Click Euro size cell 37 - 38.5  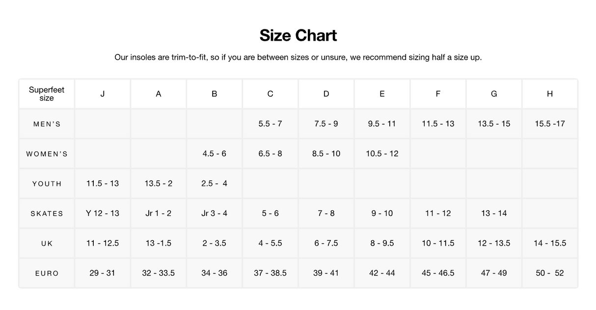tap(270, 273)
